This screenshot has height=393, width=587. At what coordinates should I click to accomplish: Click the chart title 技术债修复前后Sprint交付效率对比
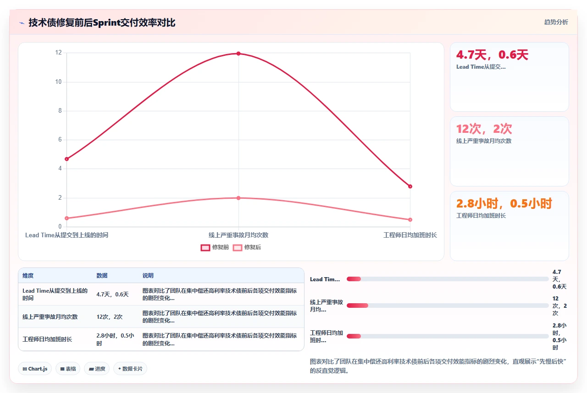[x=102, y=22]
